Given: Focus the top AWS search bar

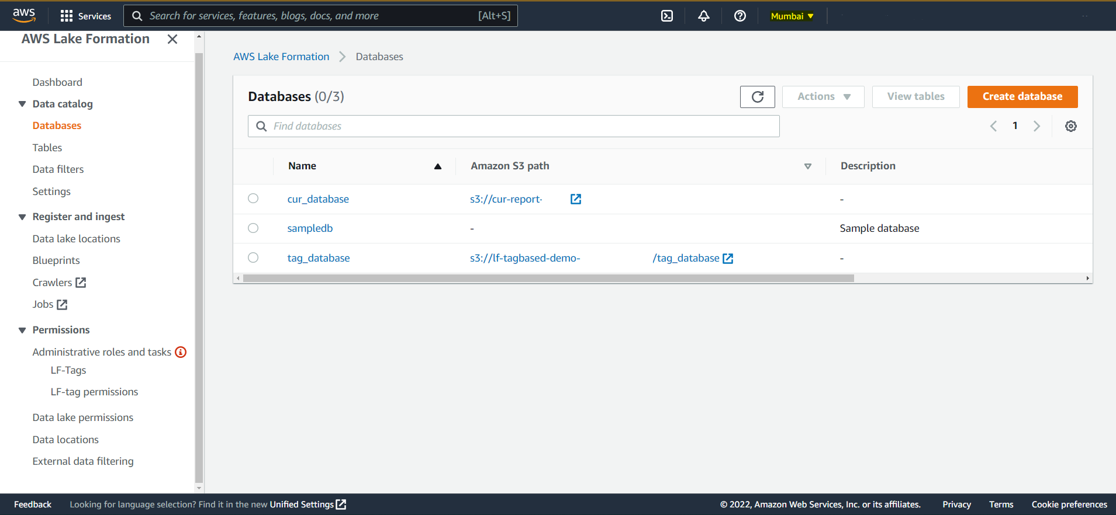Looking at the screenshot, I should 320,16.
